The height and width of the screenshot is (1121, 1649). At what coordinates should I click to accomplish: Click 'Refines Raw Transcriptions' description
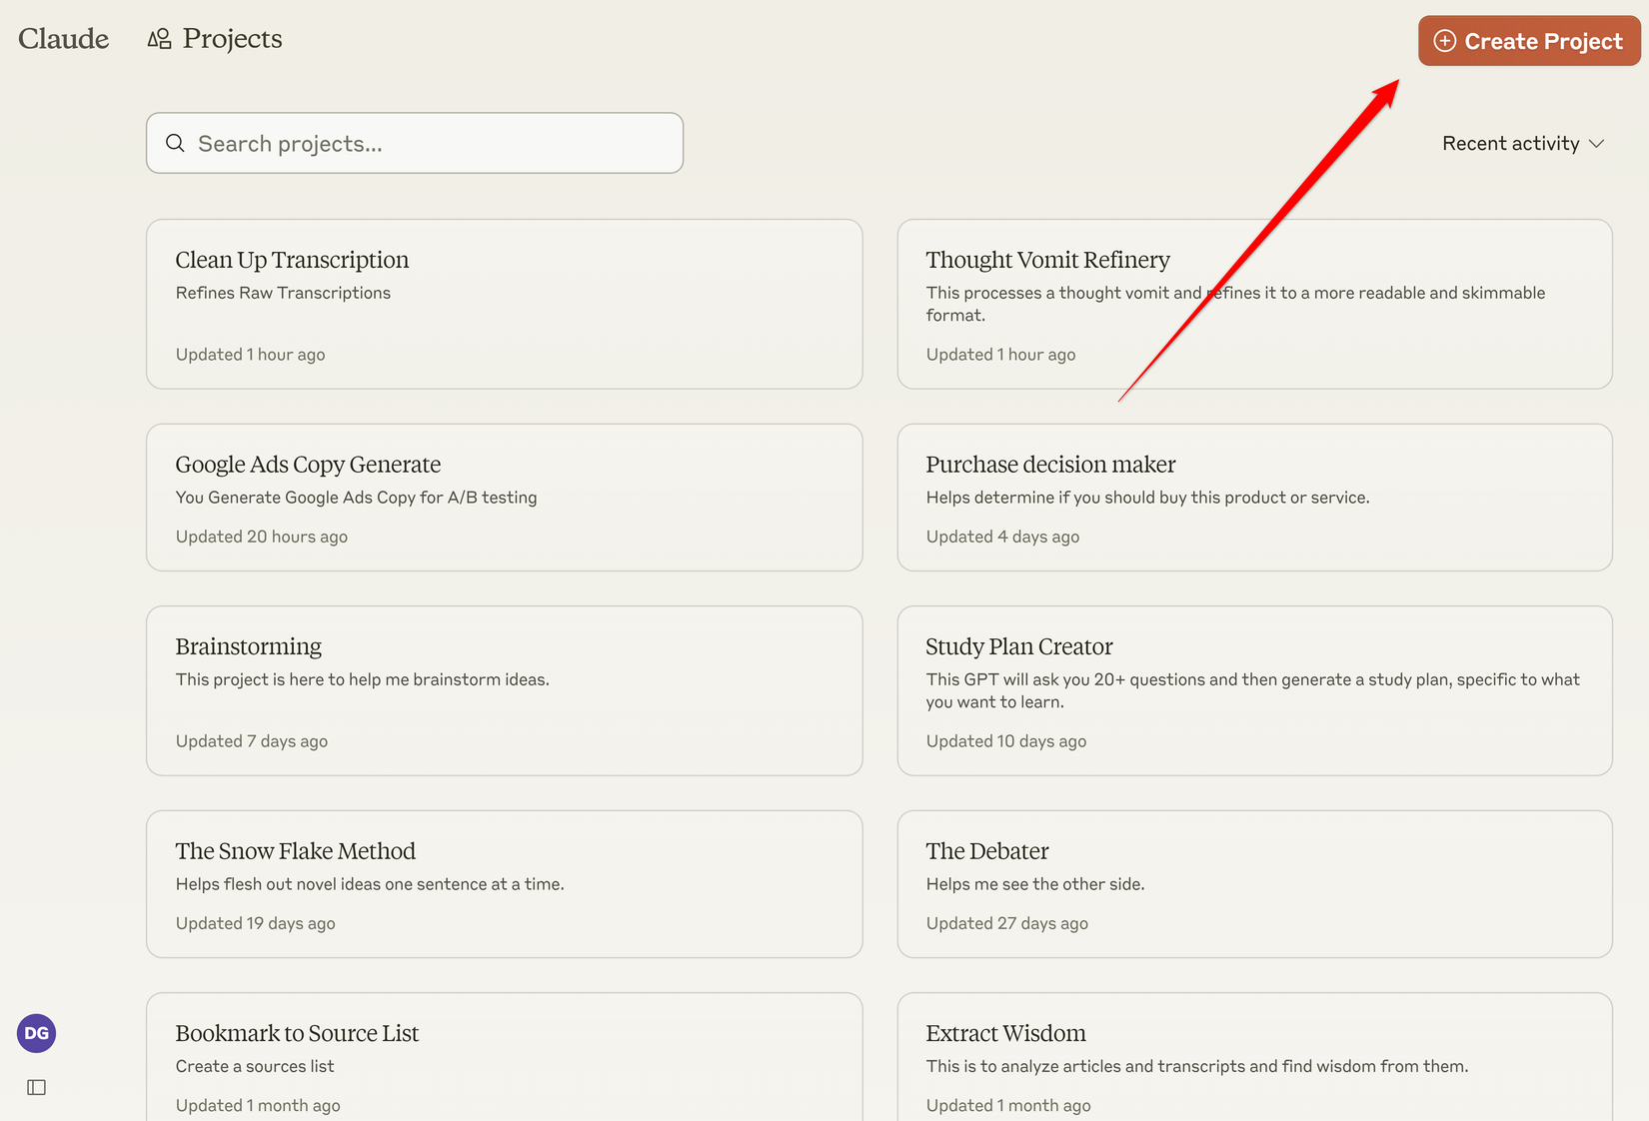tap(283, 293)
